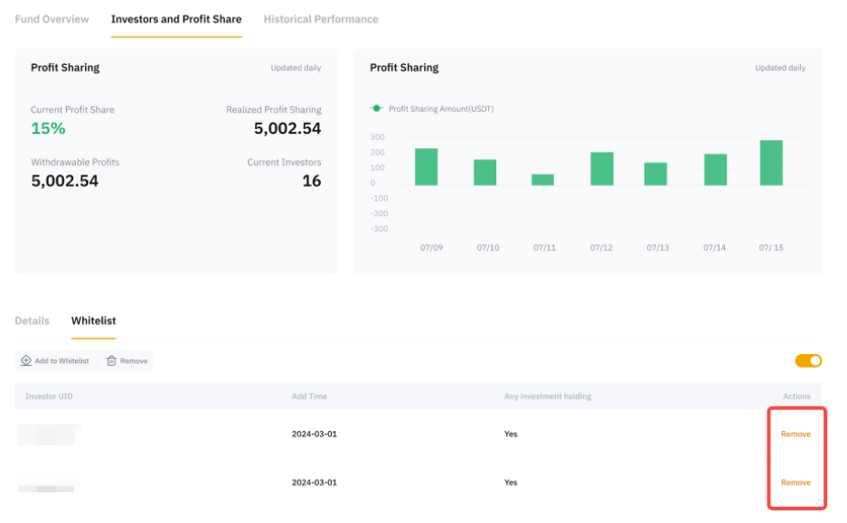The width and height of the screenshot is (847, 523).
Task: Click the 07/14 chart bar
Action: 715,170
